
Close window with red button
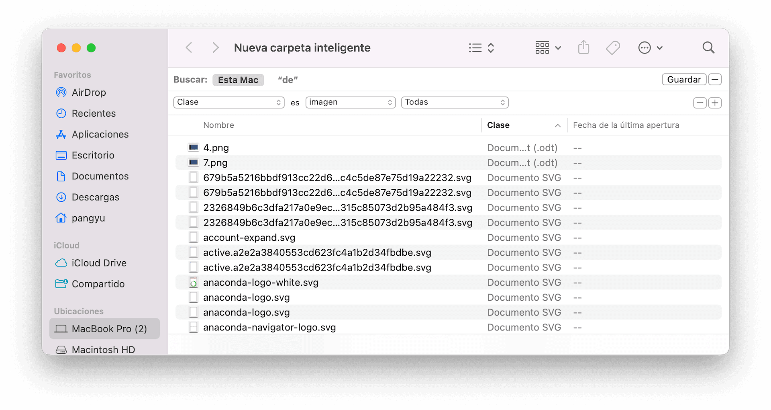point(61,48)
